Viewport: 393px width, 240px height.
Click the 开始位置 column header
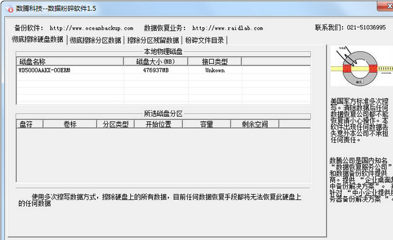tap(158, 124)
